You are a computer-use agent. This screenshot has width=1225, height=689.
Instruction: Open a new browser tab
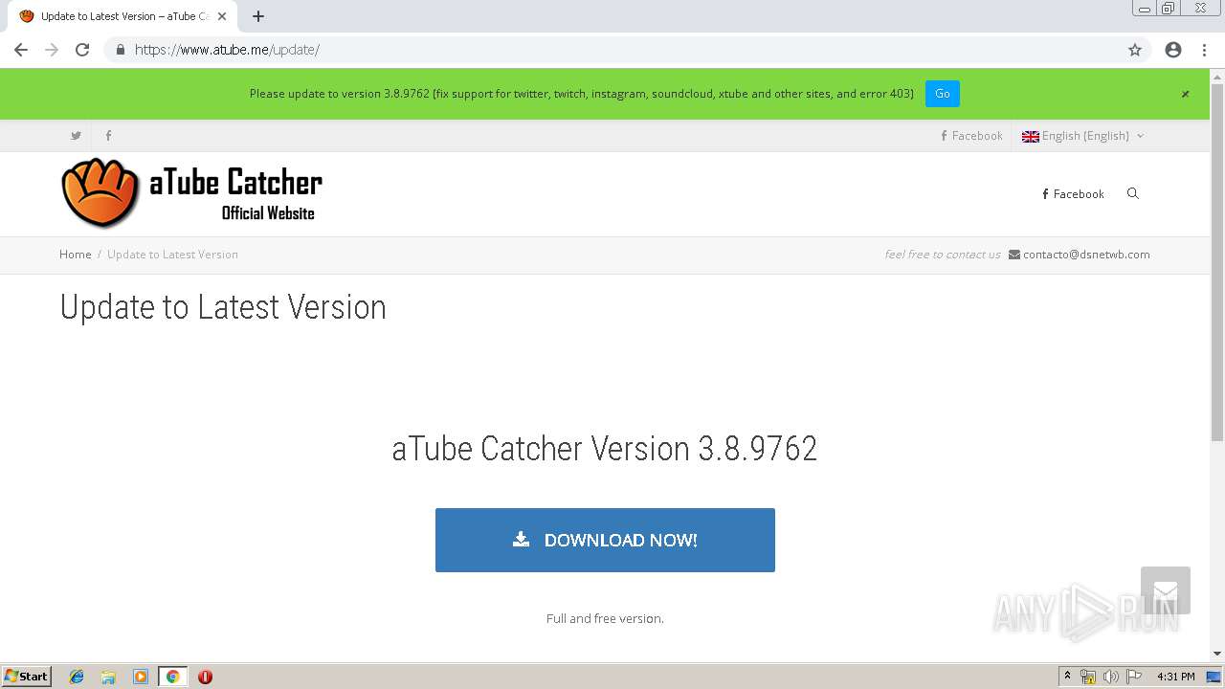click(258, 16)
